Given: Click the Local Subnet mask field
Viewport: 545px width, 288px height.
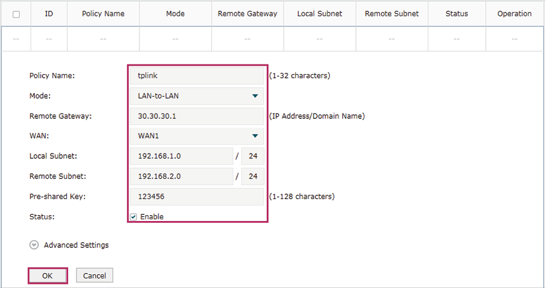Looking at the screenshot, I should pos(253,156).
